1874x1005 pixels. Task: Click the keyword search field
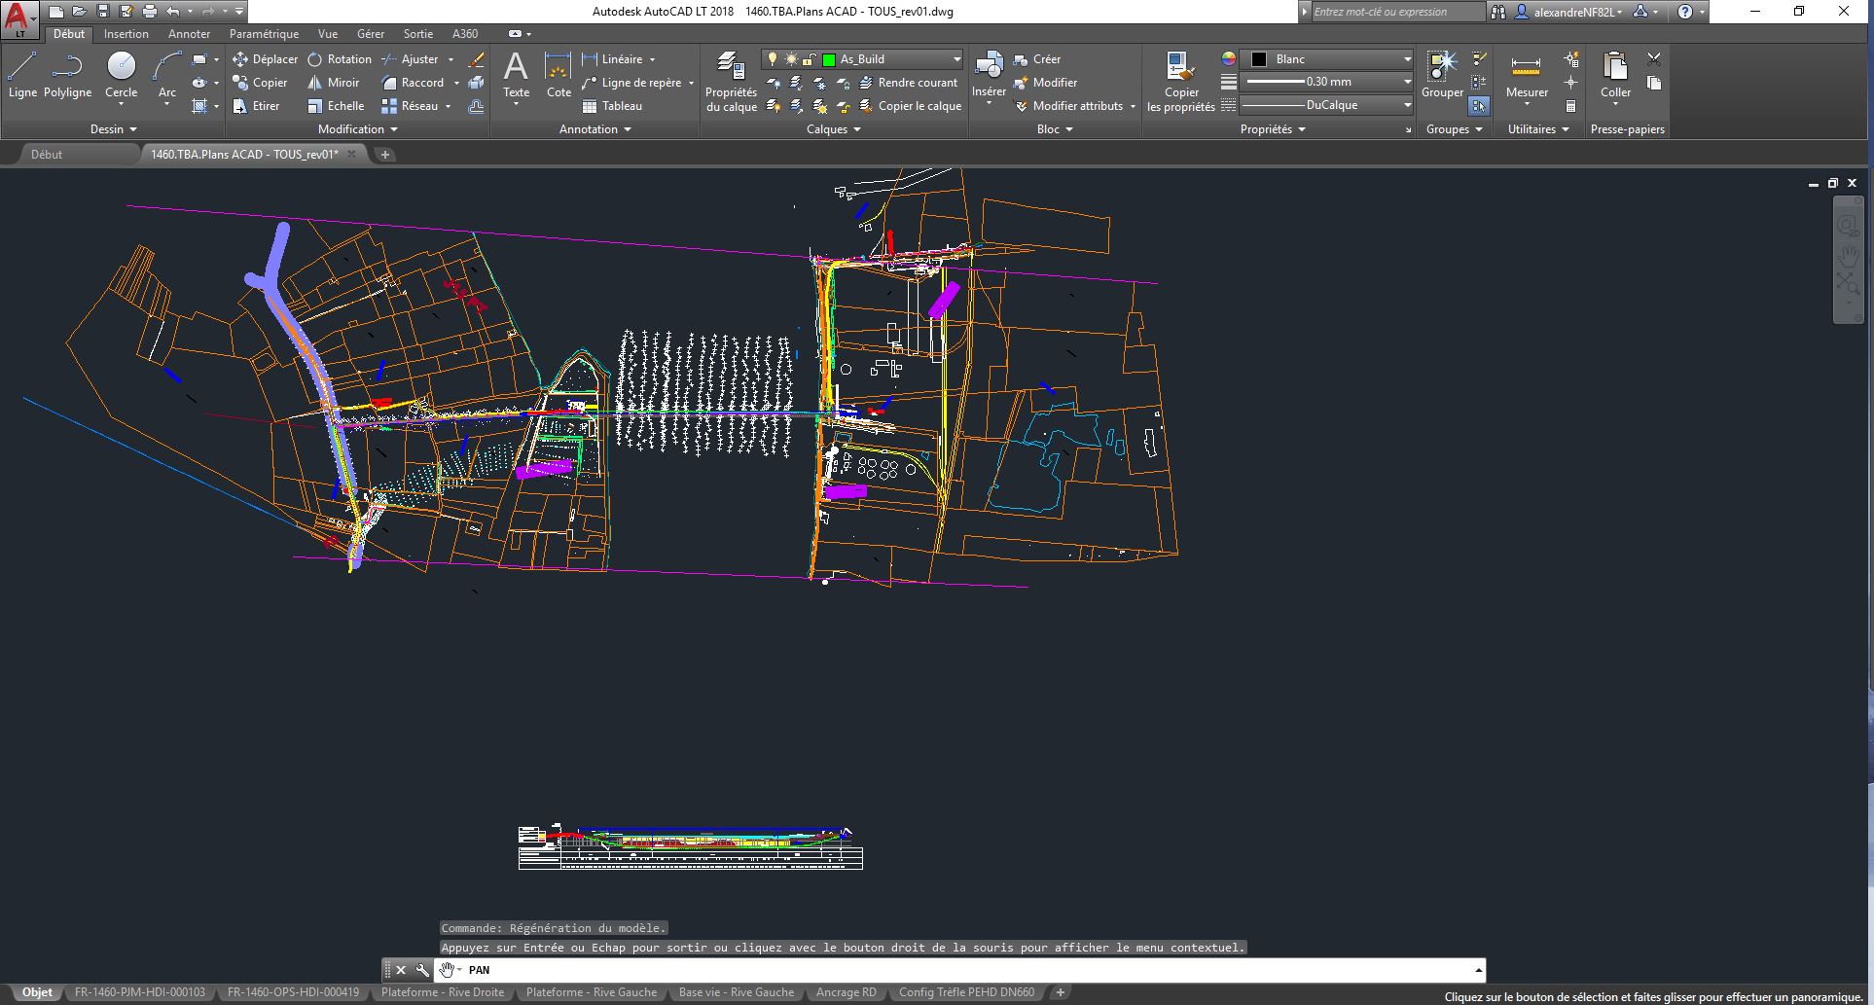click(1397, 12)
